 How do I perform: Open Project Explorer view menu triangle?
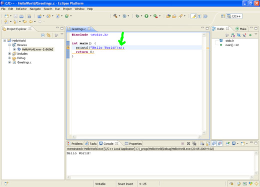[62, 34]
